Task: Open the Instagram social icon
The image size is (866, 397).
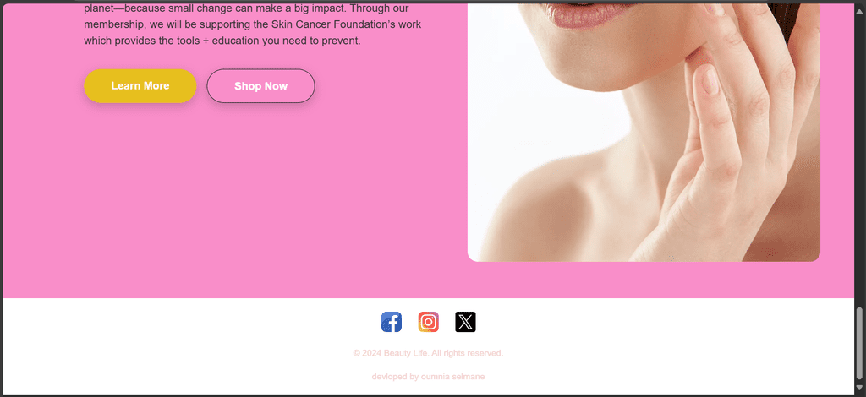Action: (428, 322)
